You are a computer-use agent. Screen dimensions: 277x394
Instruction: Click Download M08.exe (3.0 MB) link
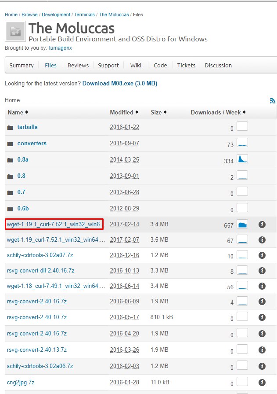tap(120, 84)
